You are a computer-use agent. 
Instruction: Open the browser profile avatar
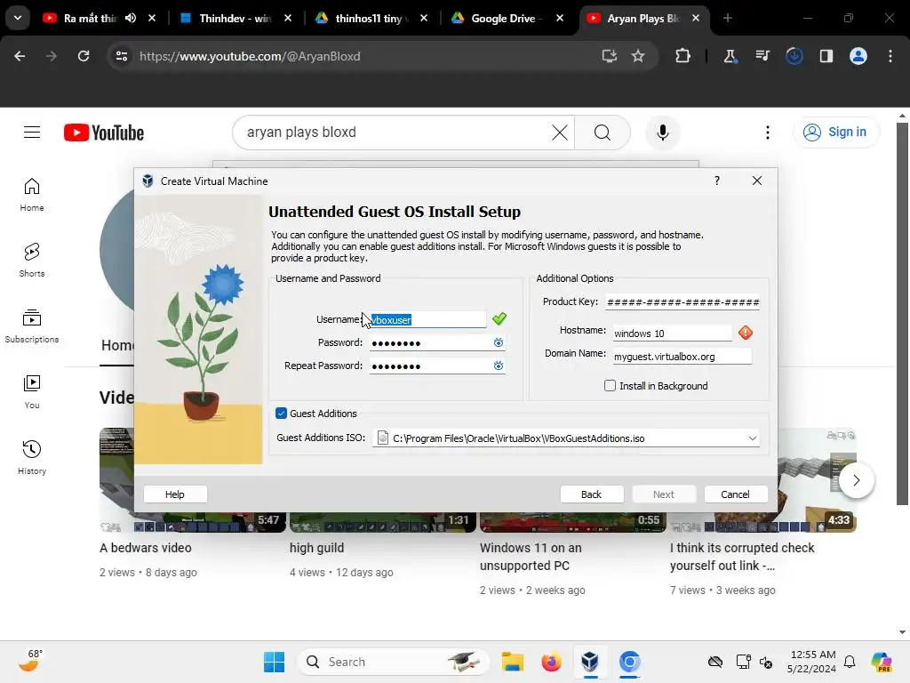[858, 56]
